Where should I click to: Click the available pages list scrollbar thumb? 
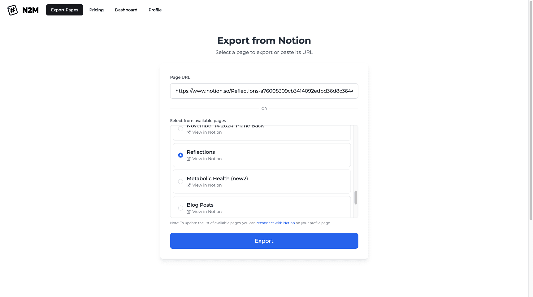(x=356, y=198)
